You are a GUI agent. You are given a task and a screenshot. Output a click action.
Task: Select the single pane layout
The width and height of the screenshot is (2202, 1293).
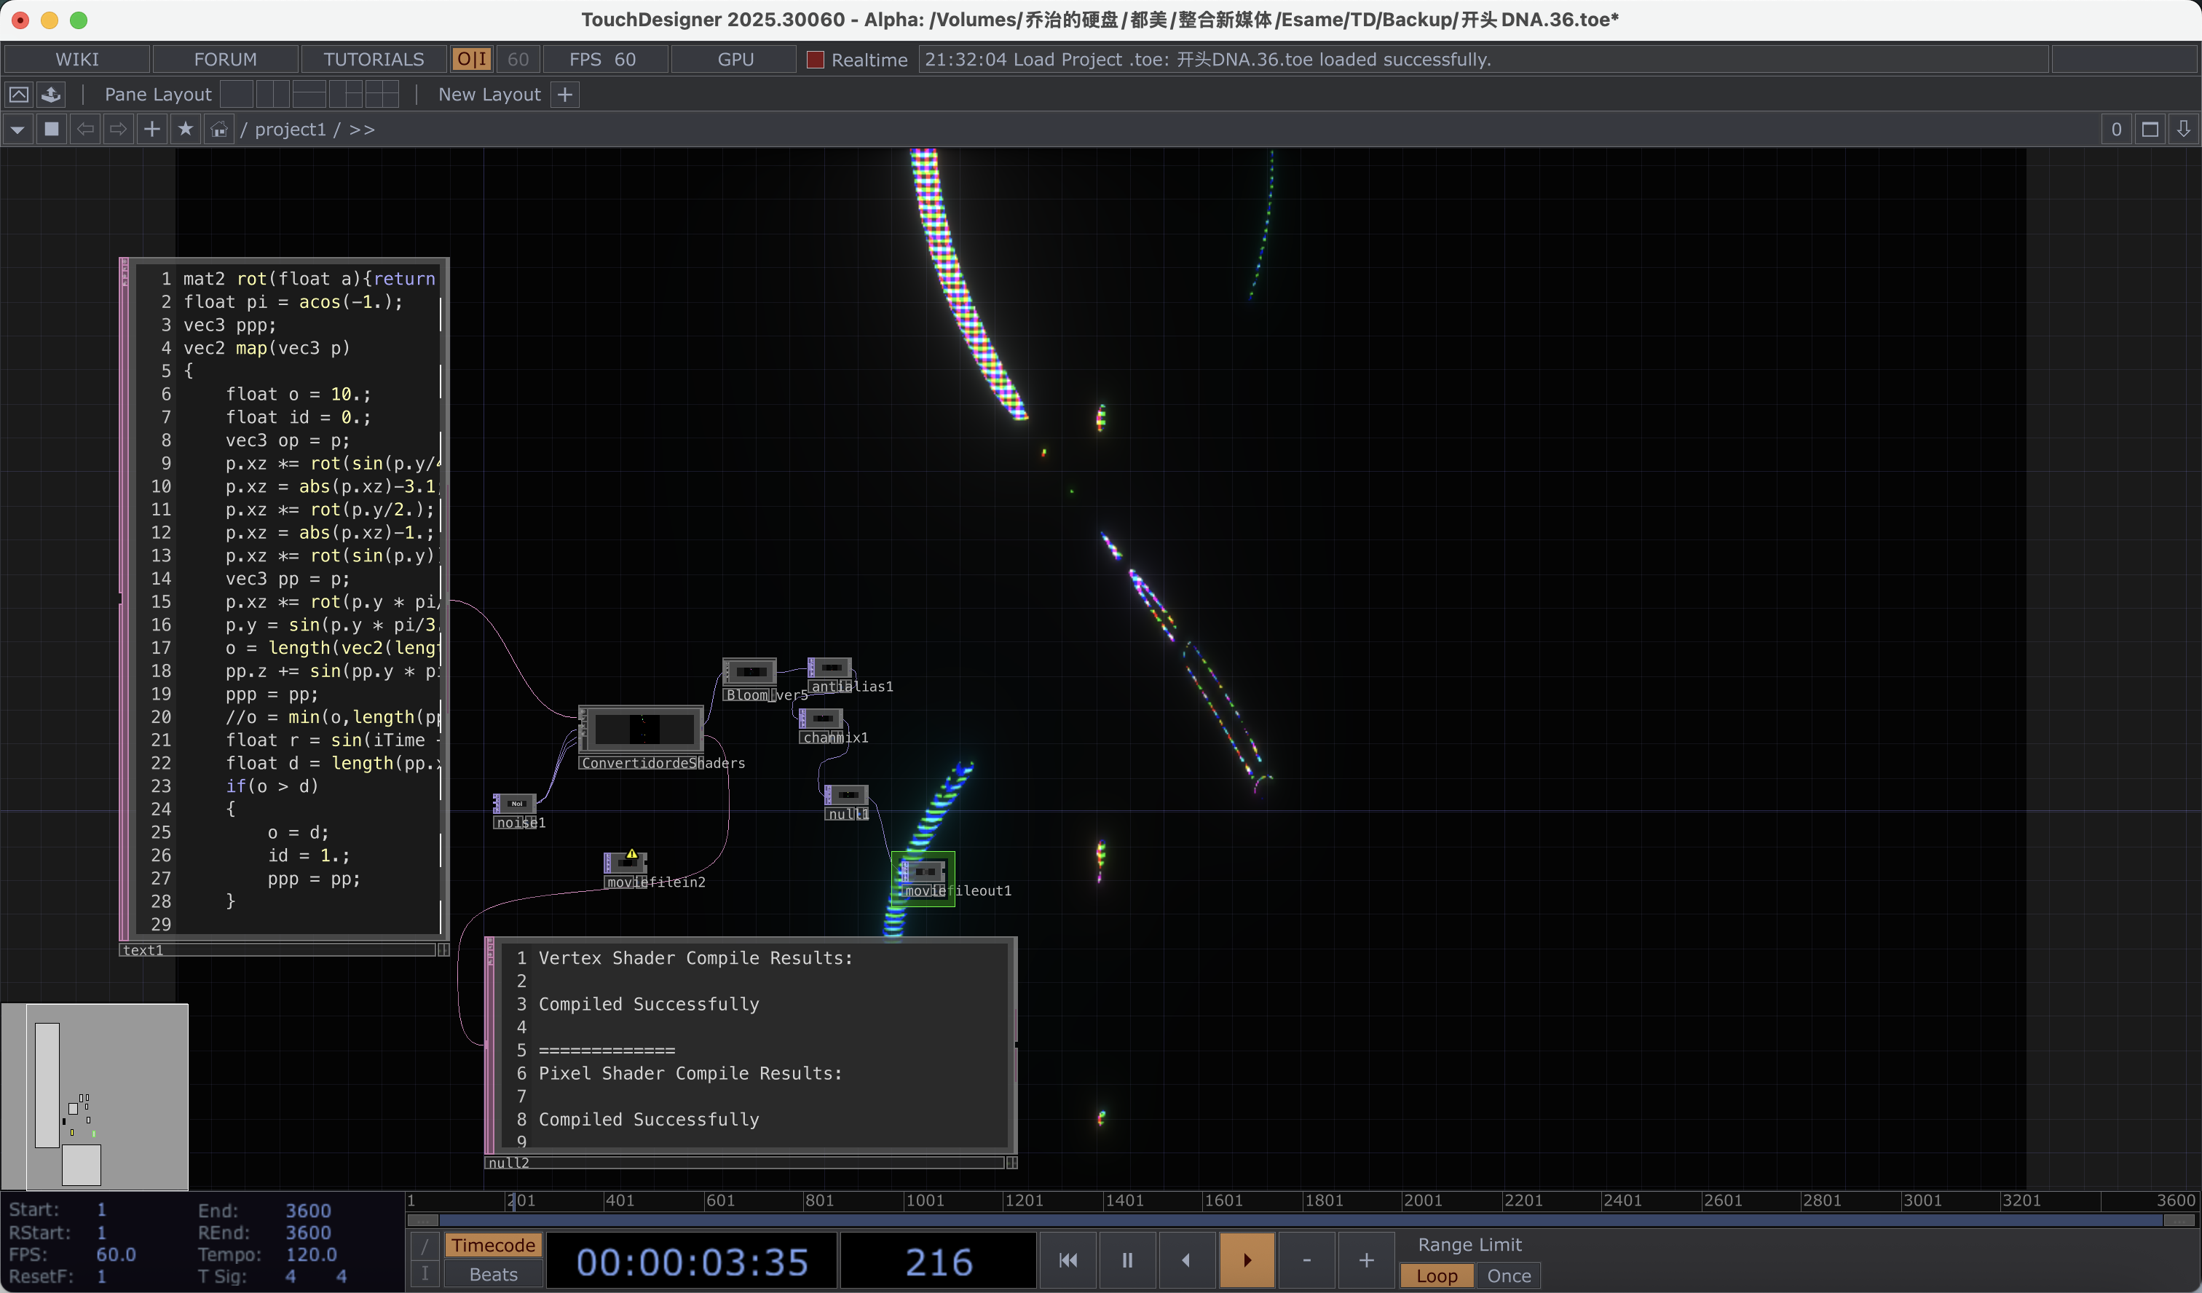[237, 95]
